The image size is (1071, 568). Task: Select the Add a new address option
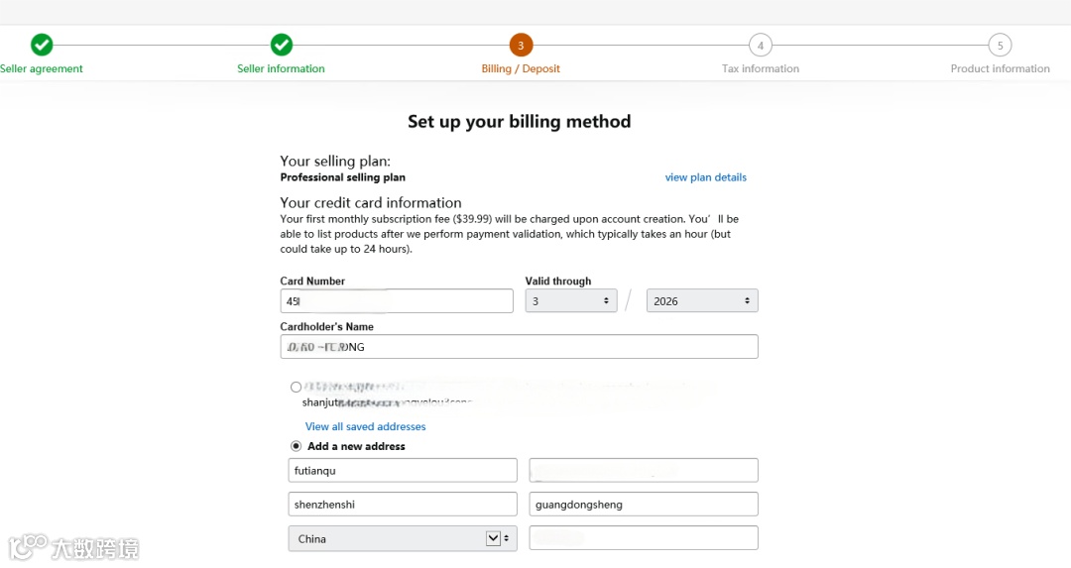[x=296, y=446]
